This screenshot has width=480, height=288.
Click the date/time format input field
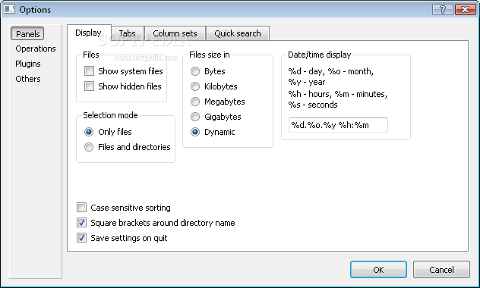[x=338, y=125]
